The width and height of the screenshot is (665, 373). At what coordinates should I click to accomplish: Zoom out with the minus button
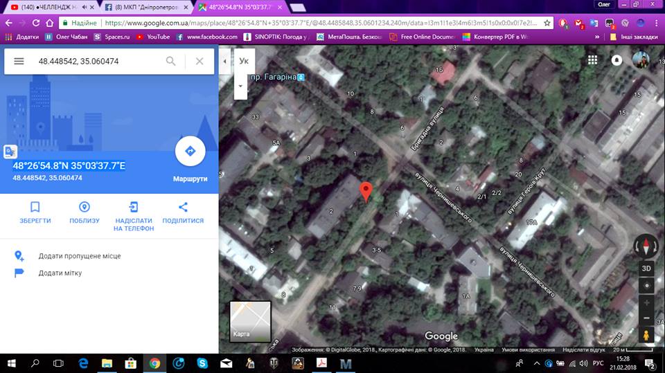click(x=646, y=318)
